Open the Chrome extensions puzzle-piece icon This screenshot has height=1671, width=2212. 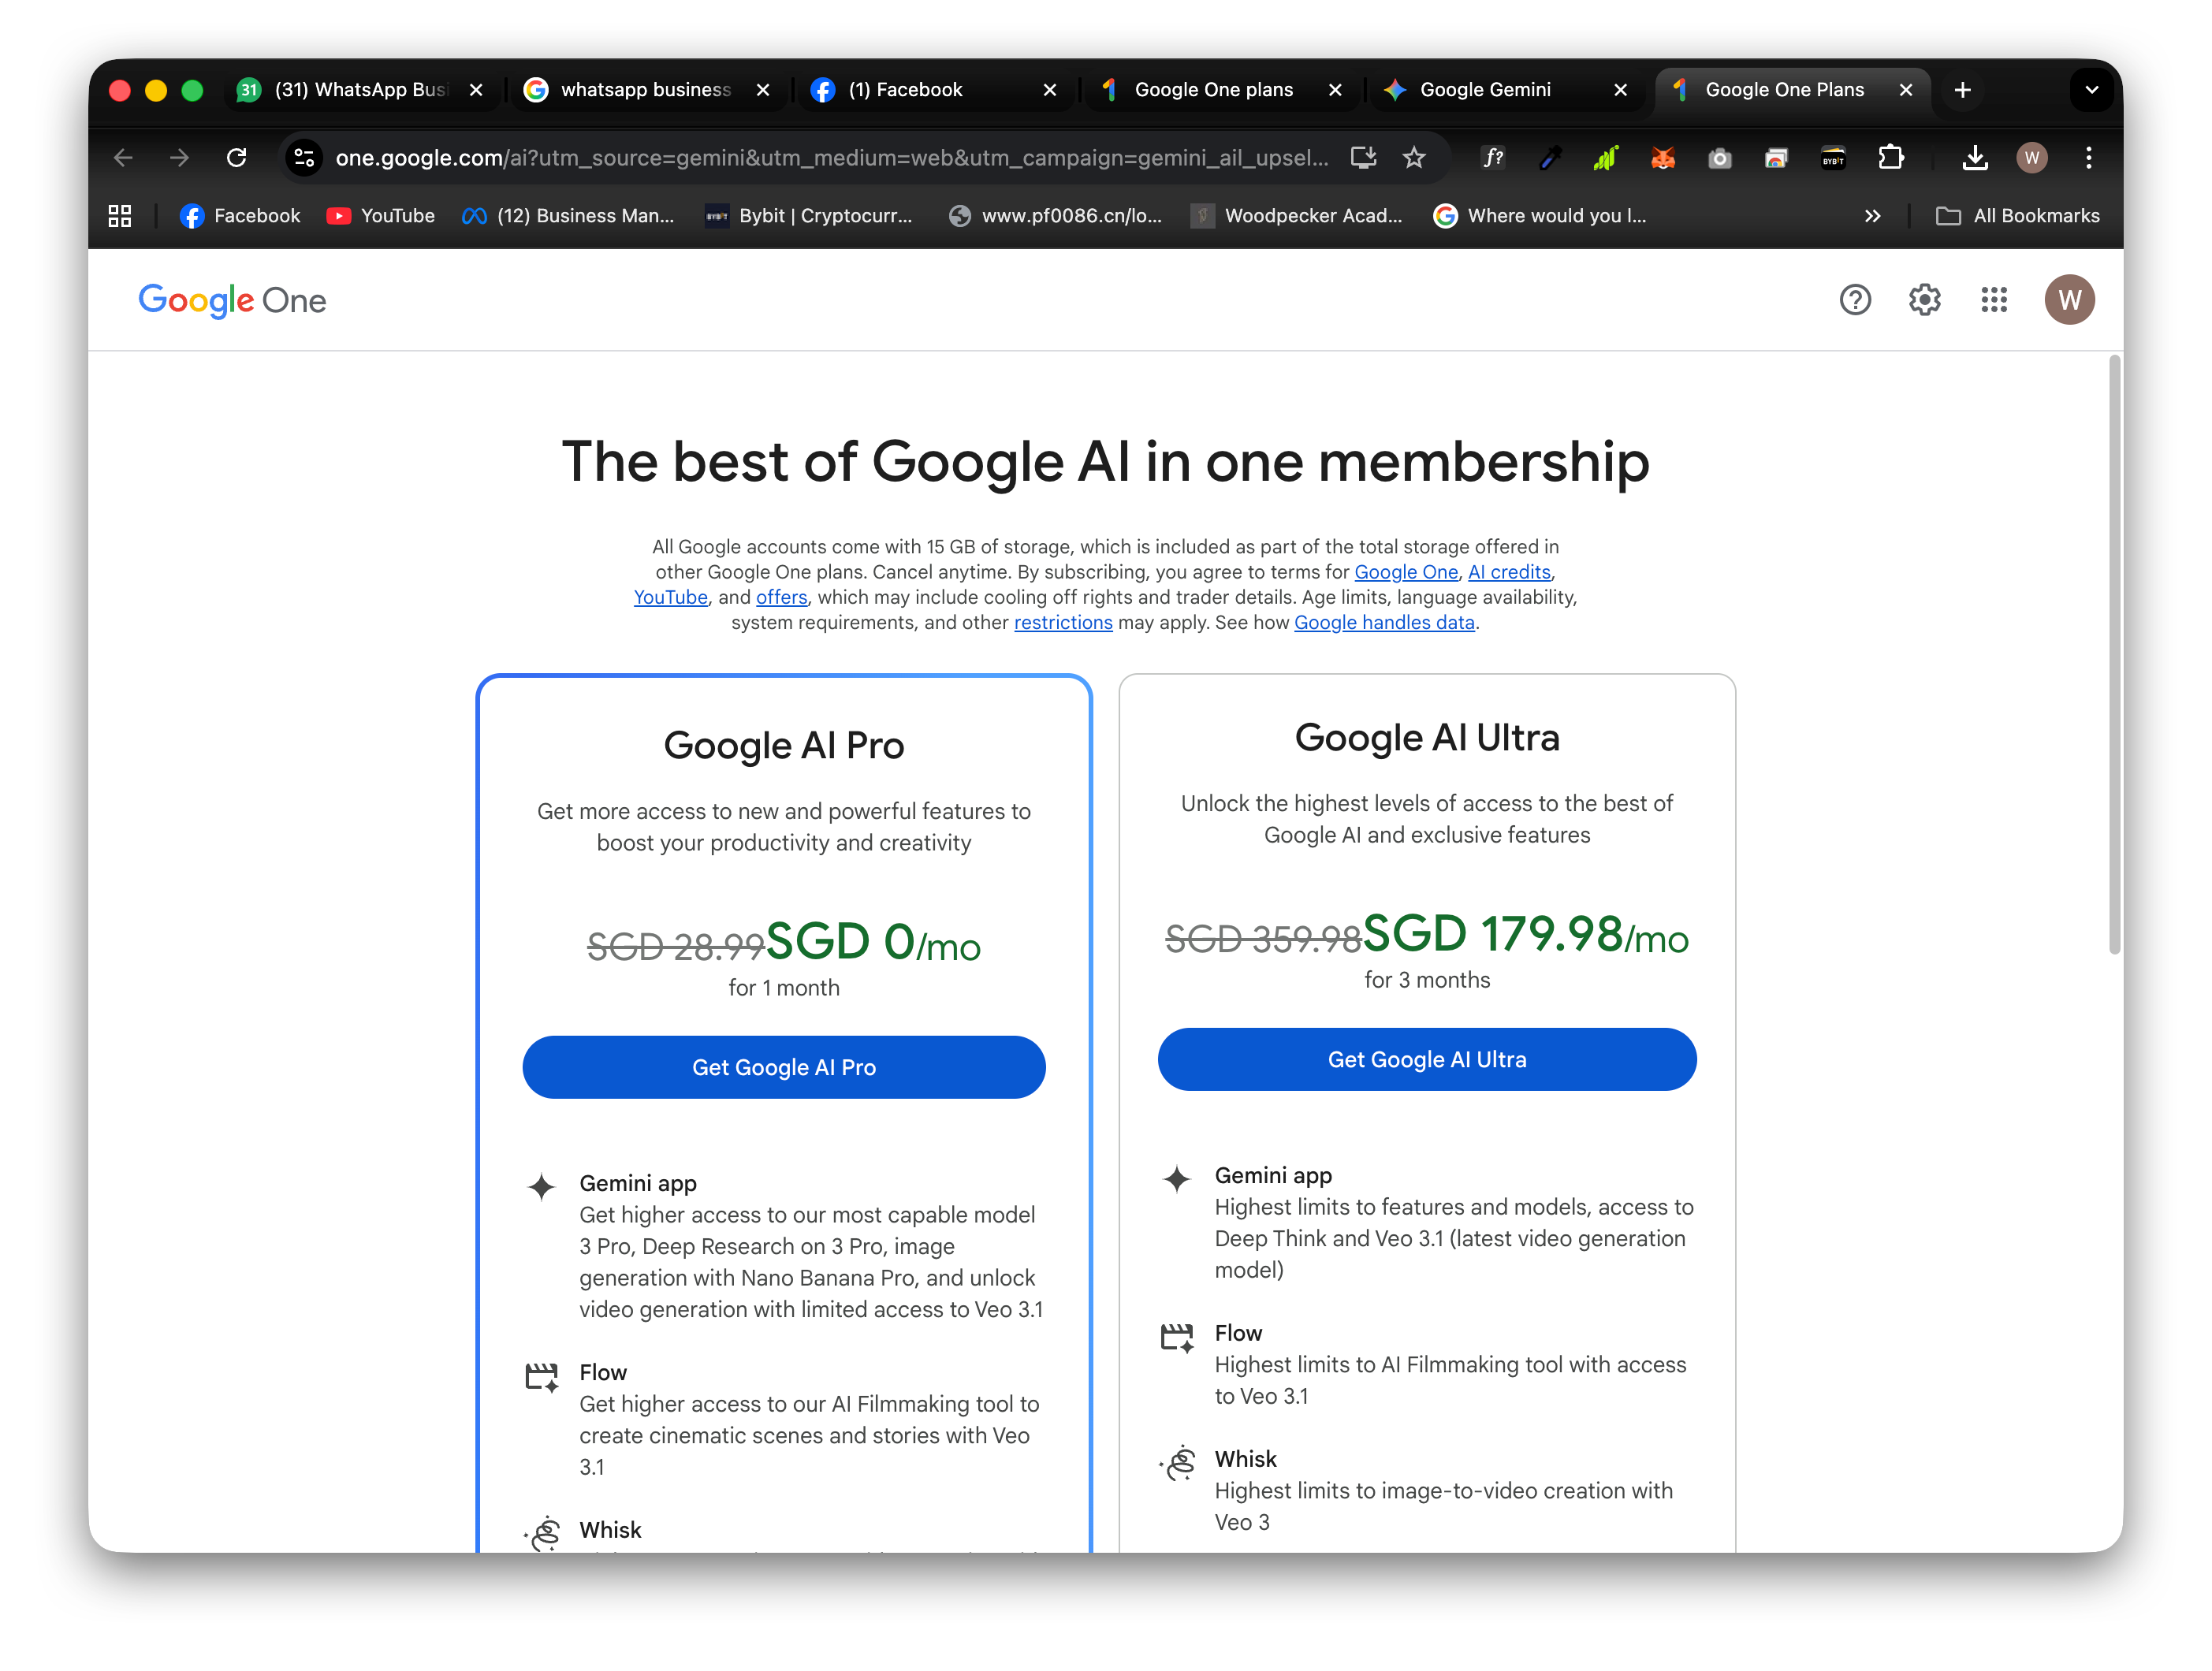point(1891,157)
